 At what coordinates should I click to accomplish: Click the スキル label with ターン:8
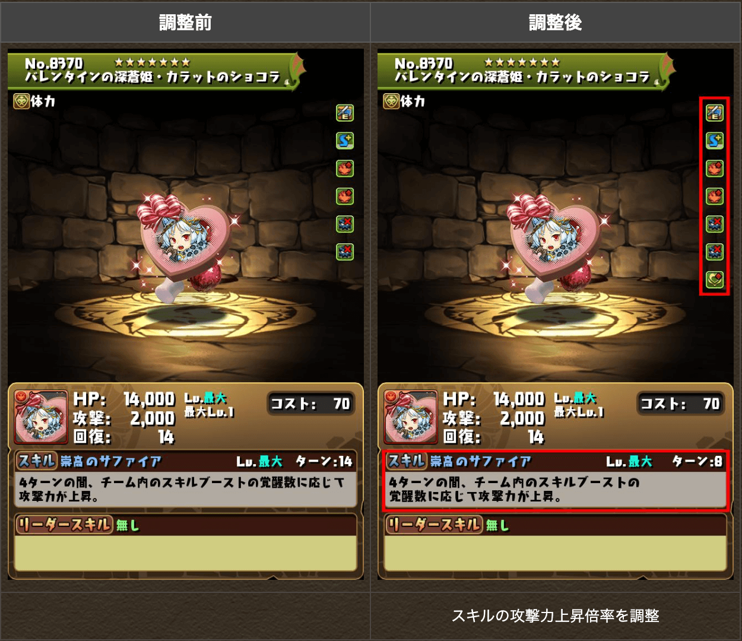(407, 461)
